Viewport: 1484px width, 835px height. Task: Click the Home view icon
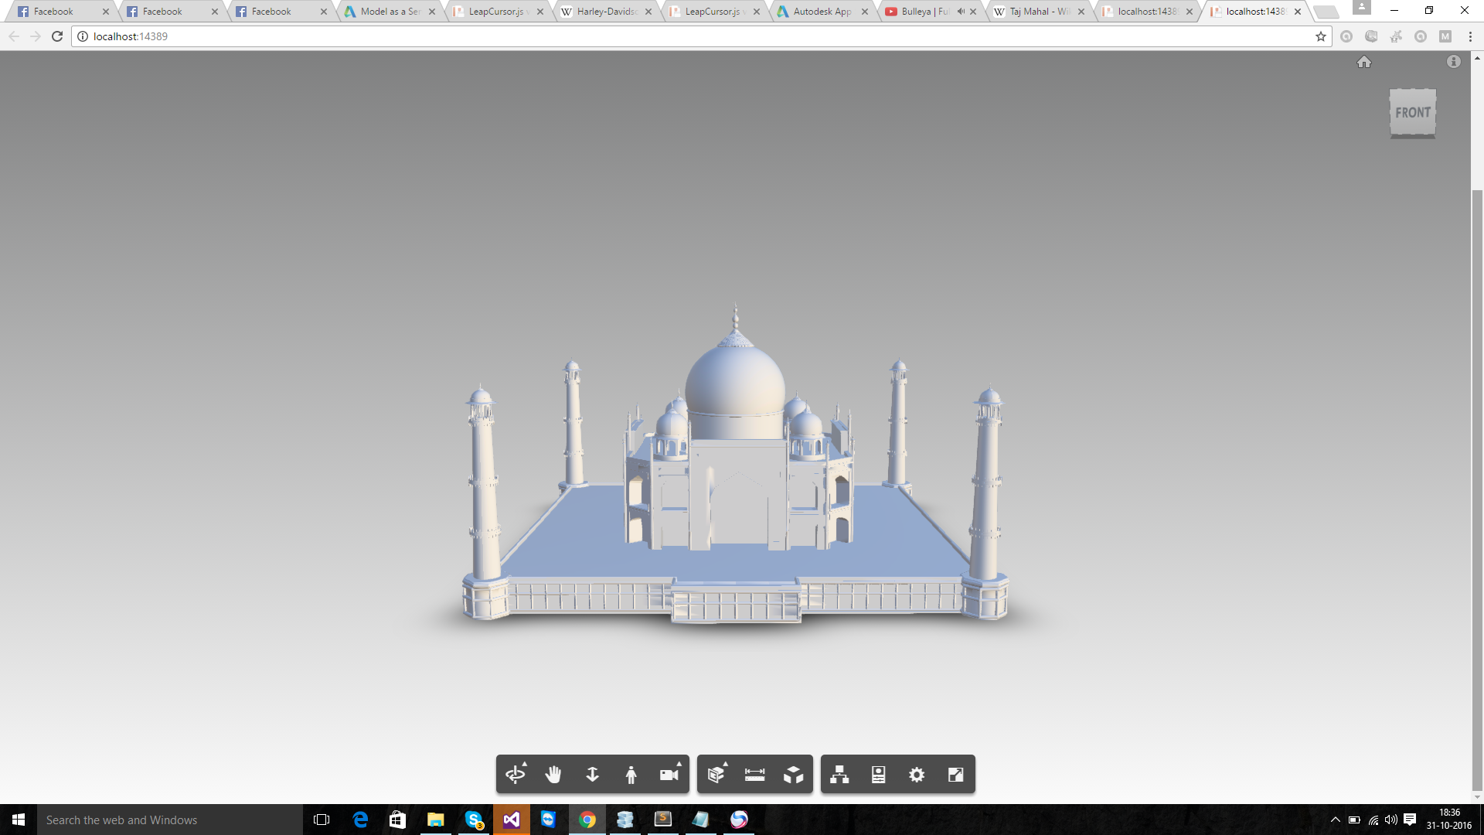click(x=1364, y=62)
